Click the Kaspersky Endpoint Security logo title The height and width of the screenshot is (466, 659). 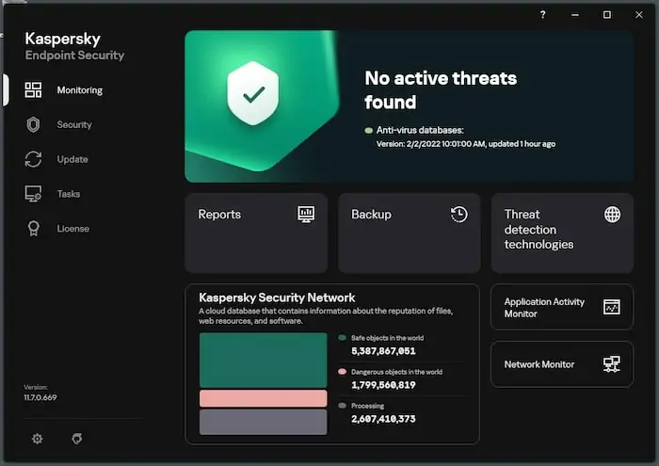pyautogui.click(x=74, y=46)
